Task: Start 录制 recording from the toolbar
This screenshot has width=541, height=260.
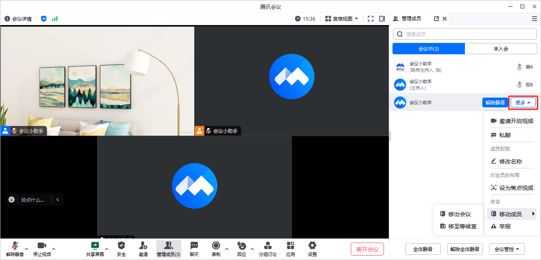Action: coord(216,245)
